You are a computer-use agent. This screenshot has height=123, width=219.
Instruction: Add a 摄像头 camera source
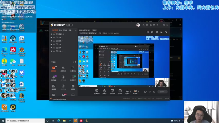click(x=105, y=92)
